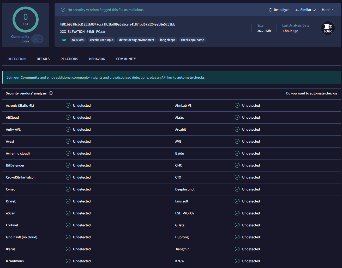
Task: Click the file name XXX_ELEVATION_64bit_PC.rar
Action: [x=83, y=32]
